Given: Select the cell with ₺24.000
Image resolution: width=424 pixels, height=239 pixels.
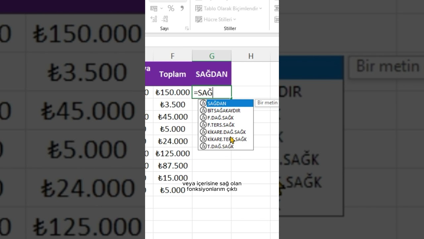Looking at the screenshot, I should [173, 141].
